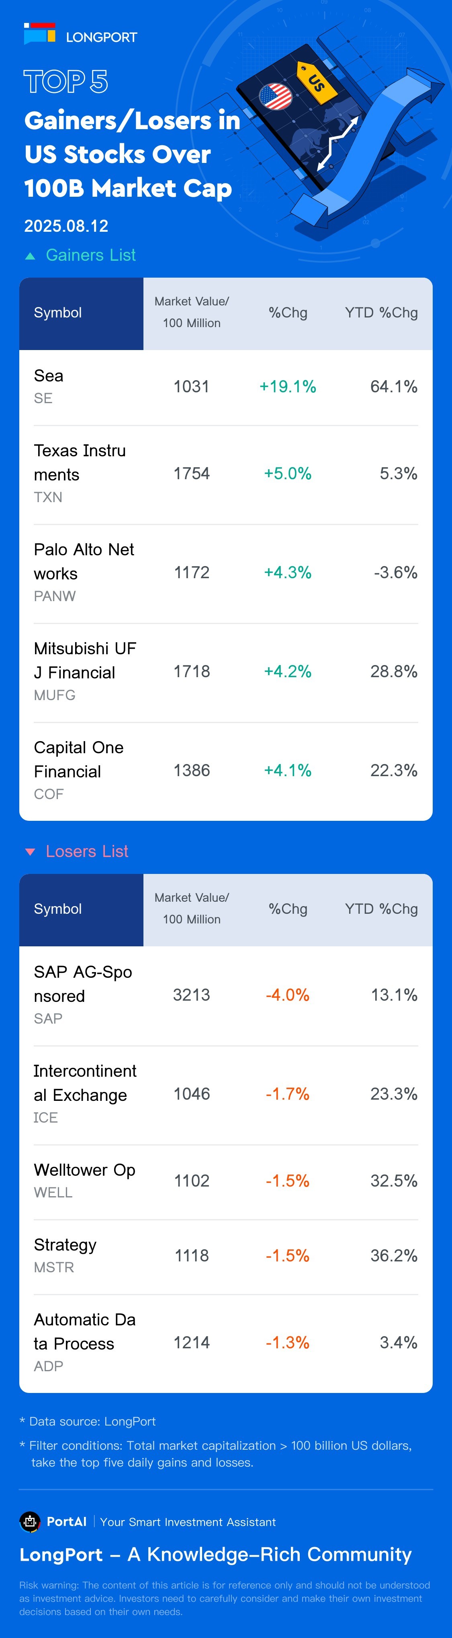Open the Texas Instruments TXN row
The width and height of the screenshot is (452, 1638).
click(225, 474)
